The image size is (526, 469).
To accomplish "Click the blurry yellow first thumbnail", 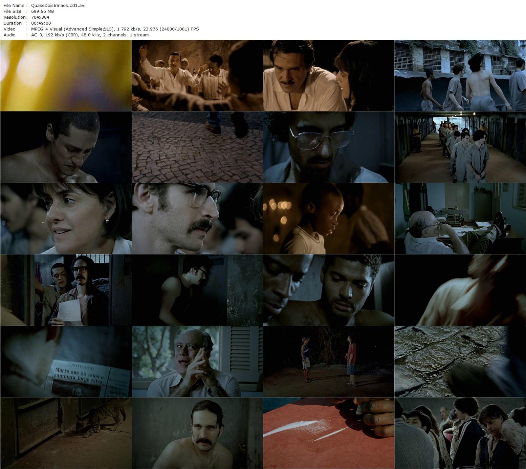I will pos(66,75).
